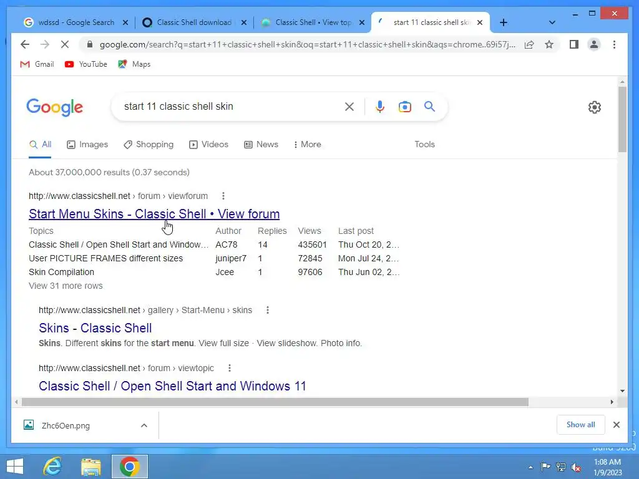This screenshot has height=479, width=639.
Task: Open Skins - Classic Shell result
Action: click(x=95, y=328)
